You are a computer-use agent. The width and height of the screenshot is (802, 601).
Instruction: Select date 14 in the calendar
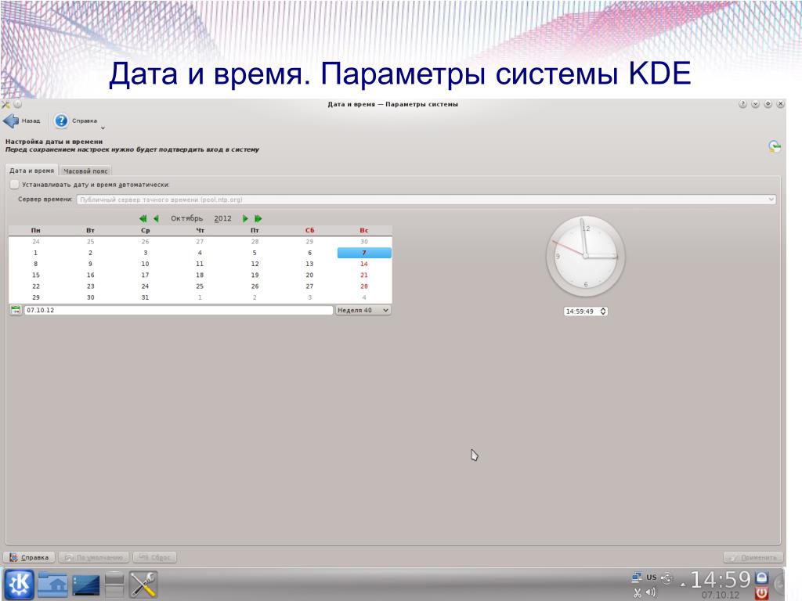tap(364, 265)
